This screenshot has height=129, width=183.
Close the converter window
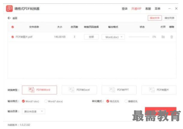[176, 9]
